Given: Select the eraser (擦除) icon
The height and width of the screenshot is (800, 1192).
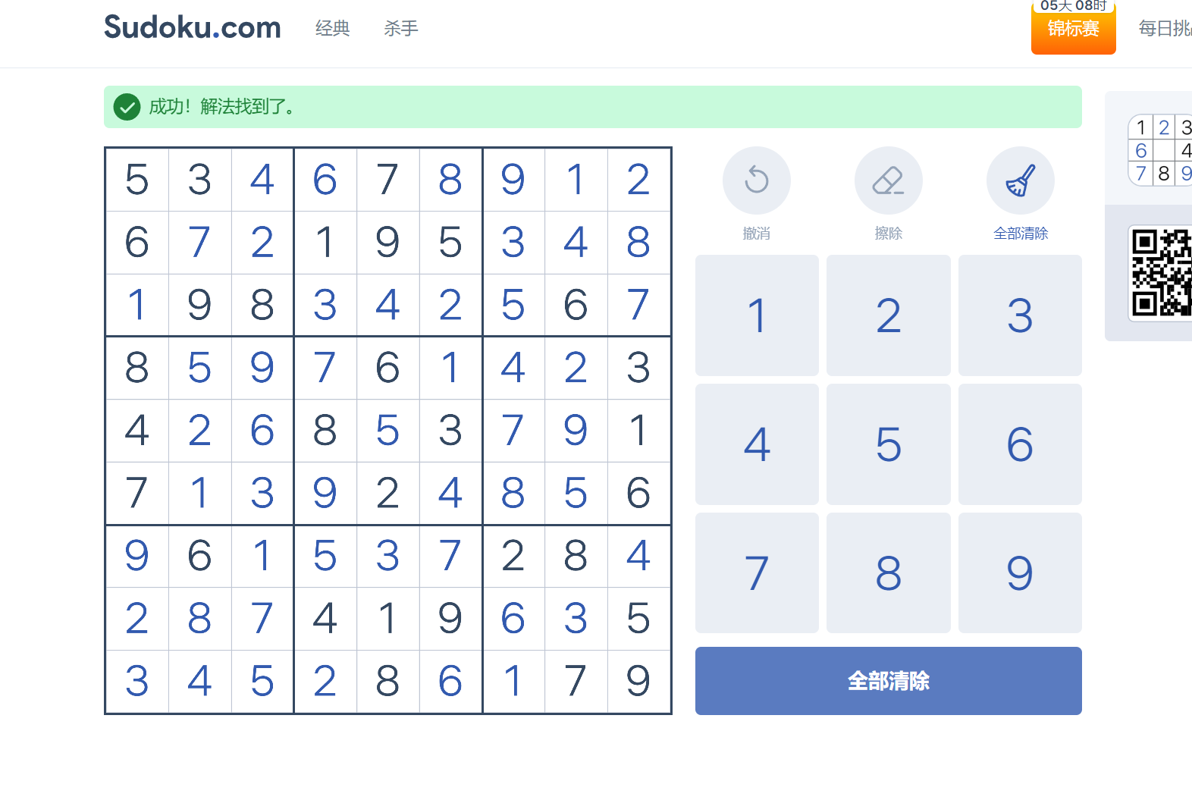Looking at the screenshot, I should [888, 180].
